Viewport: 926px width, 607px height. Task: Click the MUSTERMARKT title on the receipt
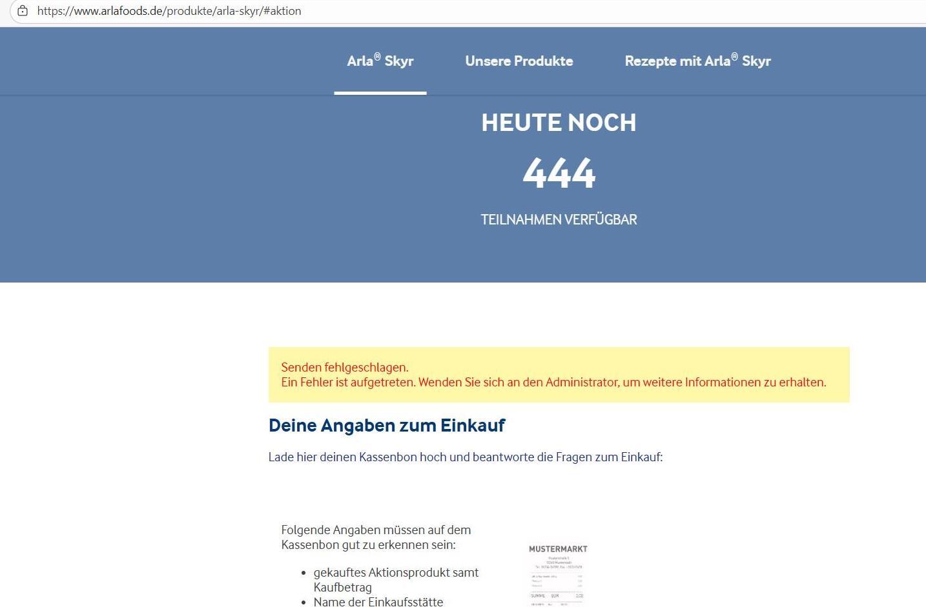point(558,549)
